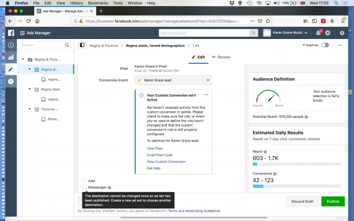Open Ads Manager settings gear
The image size is (354, 221).
coord(328,33)
